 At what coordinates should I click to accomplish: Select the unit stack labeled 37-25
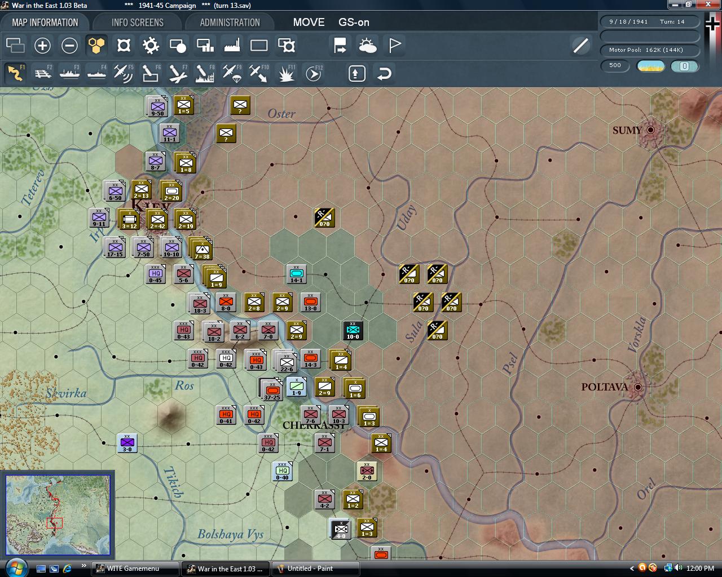click(x=271, y=389)
